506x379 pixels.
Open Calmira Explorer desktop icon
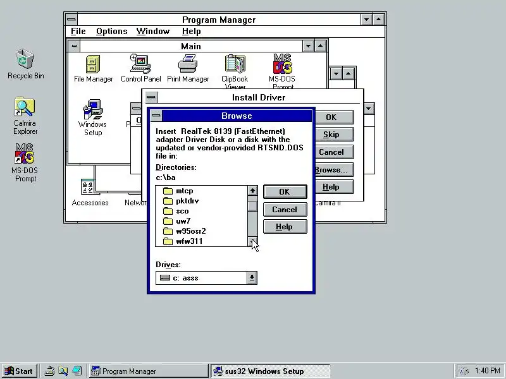(x=25, y=107)
